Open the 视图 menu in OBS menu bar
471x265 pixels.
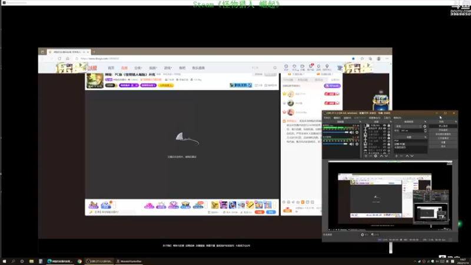click(x=347, y=118)
